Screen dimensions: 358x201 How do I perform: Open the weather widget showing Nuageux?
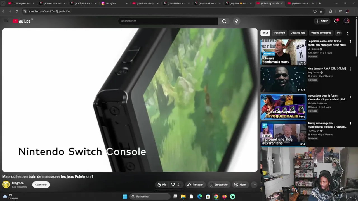10,197
